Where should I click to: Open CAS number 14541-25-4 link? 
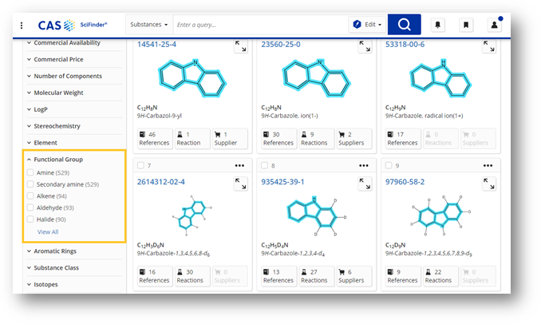click(x=156, y=44)
